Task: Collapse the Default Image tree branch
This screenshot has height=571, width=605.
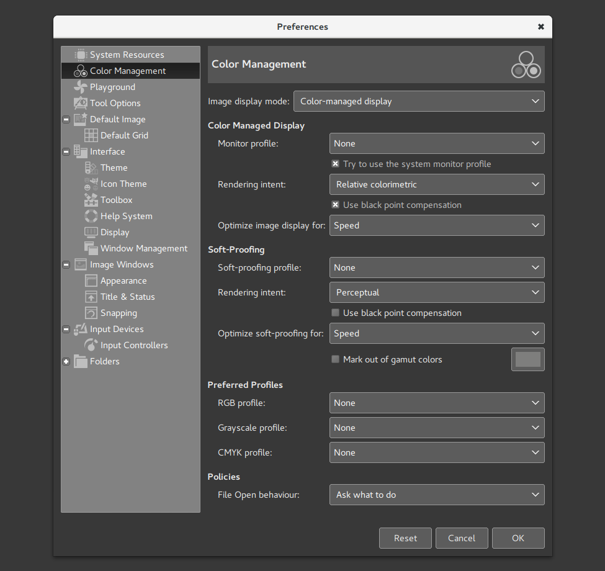Action: (66, 119)
